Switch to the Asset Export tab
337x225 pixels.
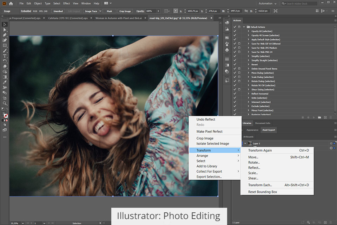269,130
